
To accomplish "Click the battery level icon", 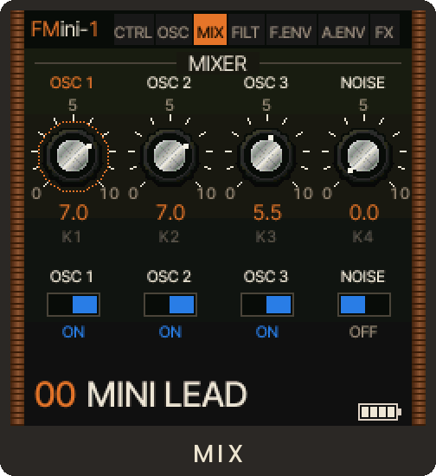I will tap(380, 412).
